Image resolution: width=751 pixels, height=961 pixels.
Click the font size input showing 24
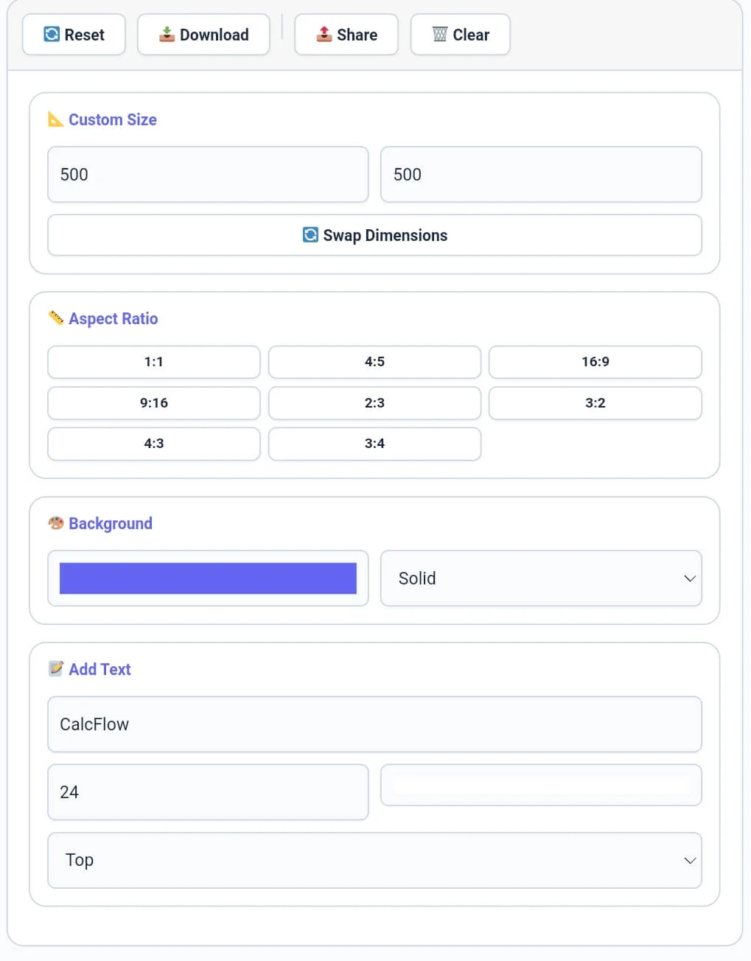click(208, 791)
